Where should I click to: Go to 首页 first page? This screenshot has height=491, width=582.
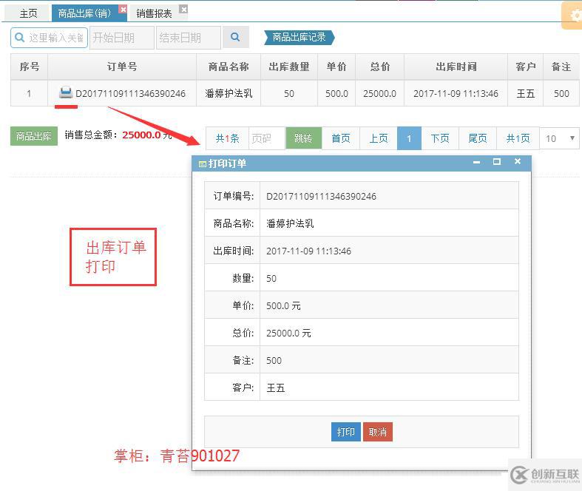[x=341, y=138]
